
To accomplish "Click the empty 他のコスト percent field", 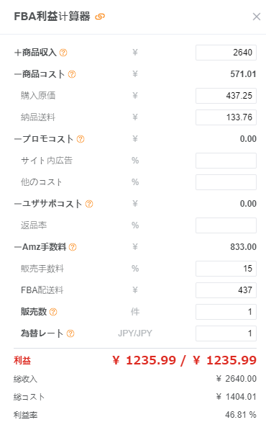I will (x=226, y=182).
